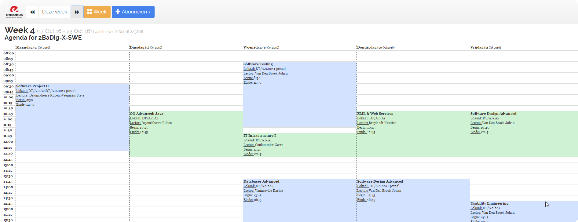
Task: Click lector Vanneuville Karine text
Action: 269,191
